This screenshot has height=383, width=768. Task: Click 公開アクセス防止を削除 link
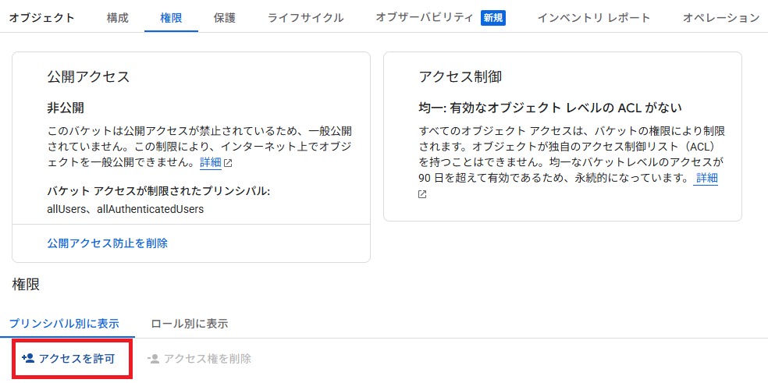pos(107,243)
